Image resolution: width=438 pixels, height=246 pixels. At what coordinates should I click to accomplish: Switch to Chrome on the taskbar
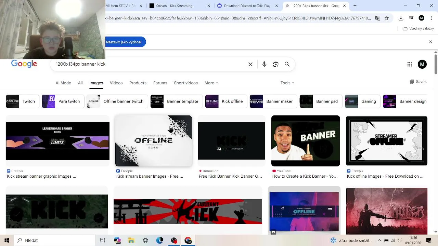[188, 240]
